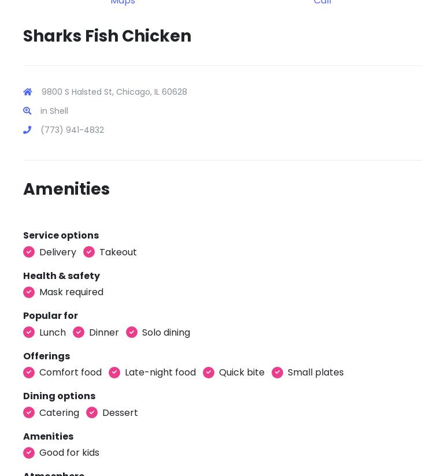Click the Takeout checkmark icon
Screen dimensions: 445x476
89,252
